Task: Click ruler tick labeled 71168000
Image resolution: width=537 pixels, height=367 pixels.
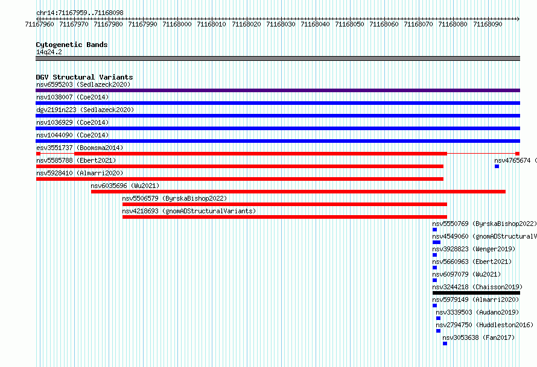Action: click(177, 24)
